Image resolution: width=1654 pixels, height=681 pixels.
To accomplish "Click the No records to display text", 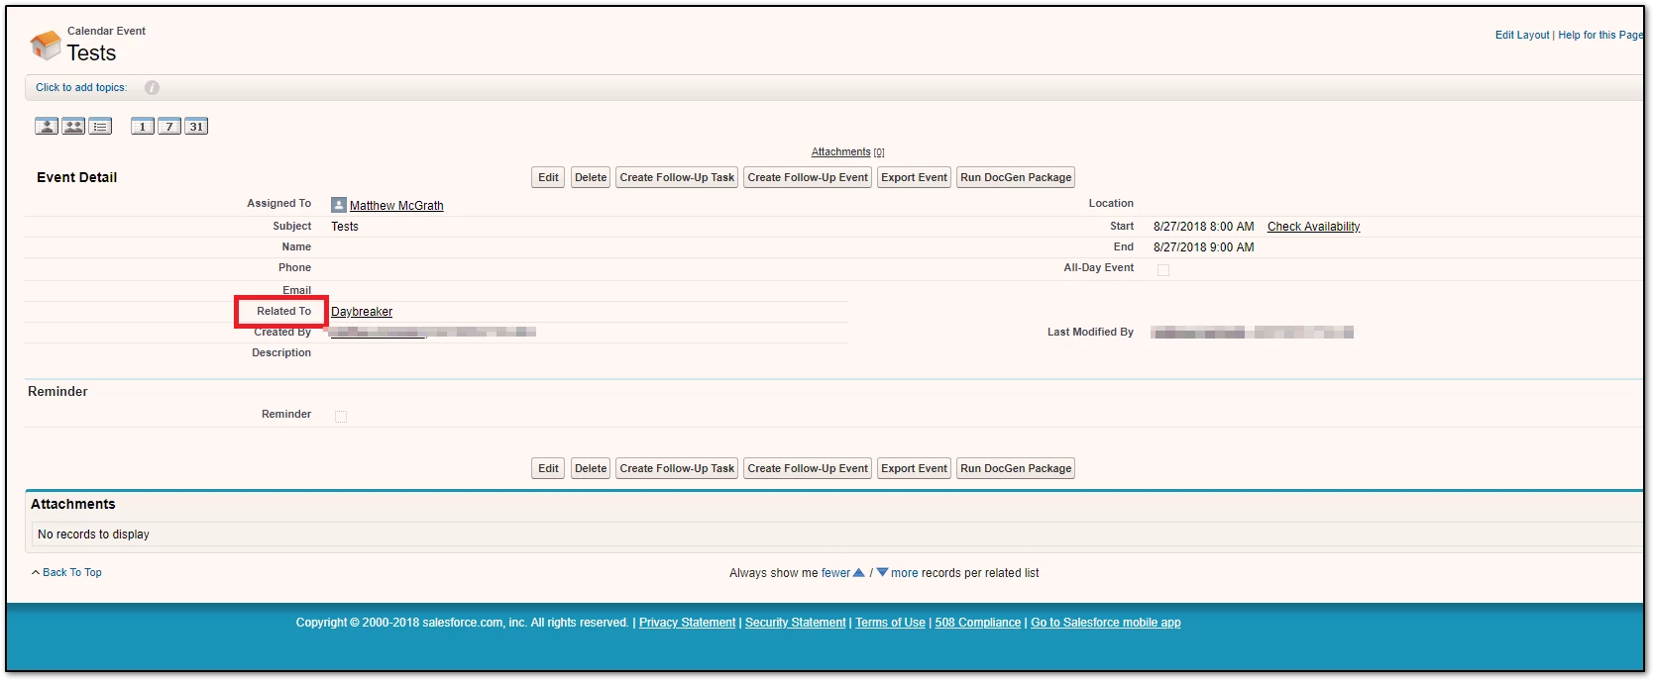I will tap(93, 535).
